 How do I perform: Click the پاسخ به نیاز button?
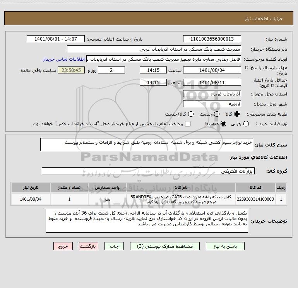click(x=225, y=246)
